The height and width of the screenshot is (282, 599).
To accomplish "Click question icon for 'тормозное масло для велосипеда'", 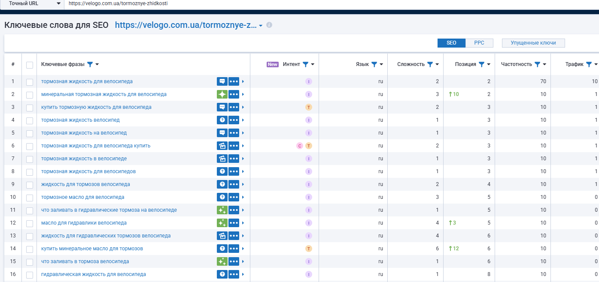I will coord(222,197).
